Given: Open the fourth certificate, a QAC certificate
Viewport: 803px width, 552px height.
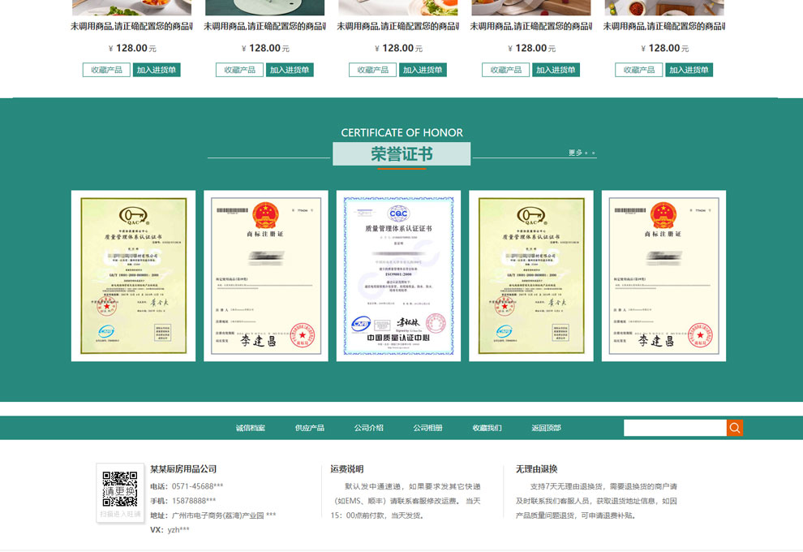Looking at the screenshot, I should [x=531, y=276].
